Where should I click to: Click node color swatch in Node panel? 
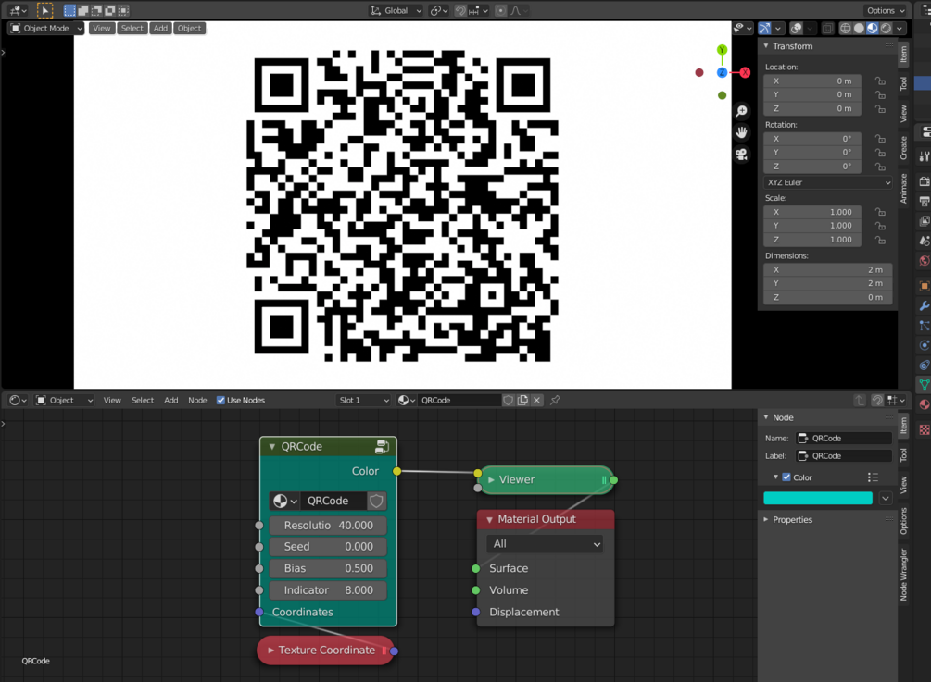818,498
